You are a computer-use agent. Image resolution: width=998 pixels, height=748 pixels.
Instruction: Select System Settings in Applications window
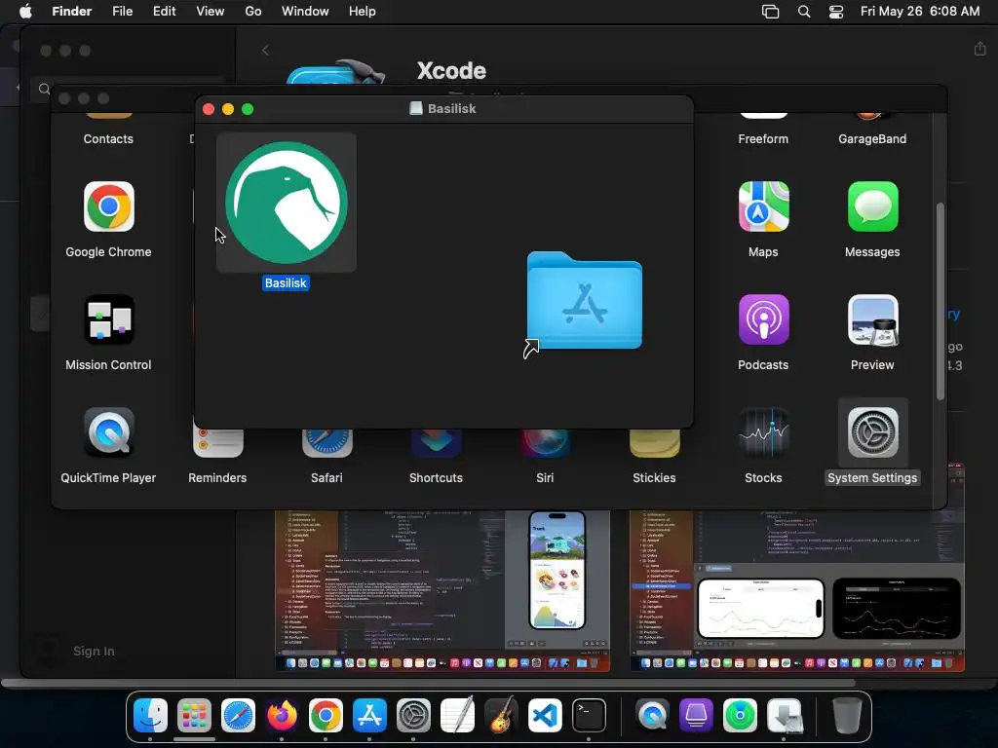tap(872, 432)
